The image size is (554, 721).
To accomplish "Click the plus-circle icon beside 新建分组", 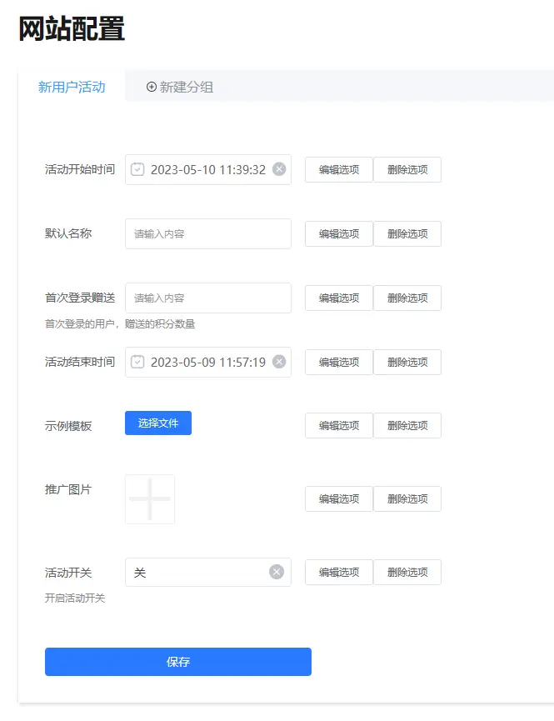I will click(152, 87).
